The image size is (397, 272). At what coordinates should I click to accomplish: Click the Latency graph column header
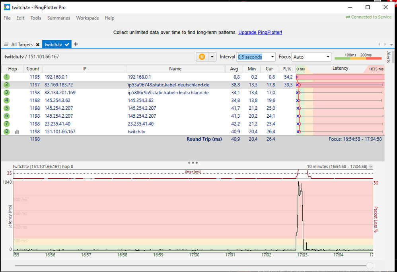pyautogui.click(x=340, y=68)
